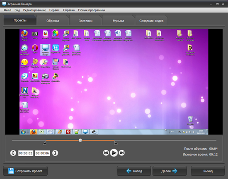
Task: Skip forward with the next-track icon
Action: [122, 153]
